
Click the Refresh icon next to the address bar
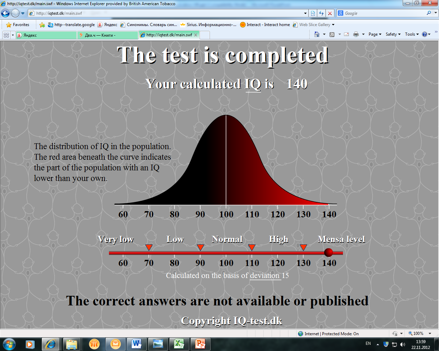coord(321,13)
